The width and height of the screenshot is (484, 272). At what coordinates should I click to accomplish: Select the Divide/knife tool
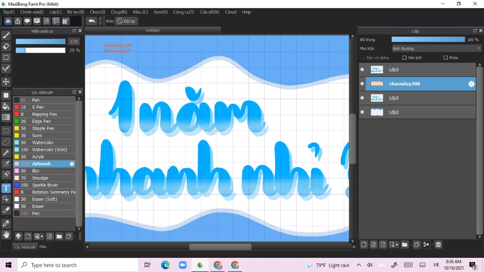6,210
